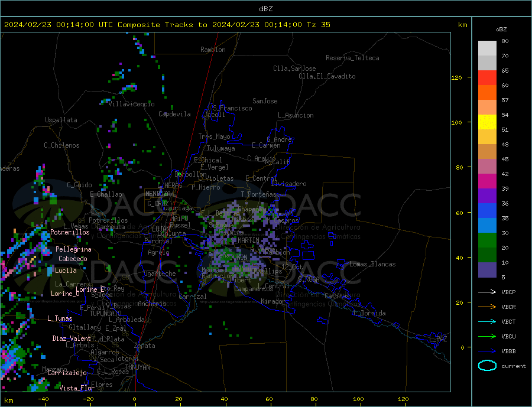Click the blue VBBB arrow icon

(487, 351)
